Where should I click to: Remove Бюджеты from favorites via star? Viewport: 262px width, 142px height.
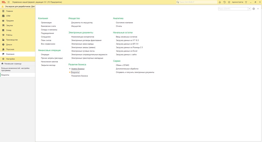pyautogui.click(x=70, y=72)
